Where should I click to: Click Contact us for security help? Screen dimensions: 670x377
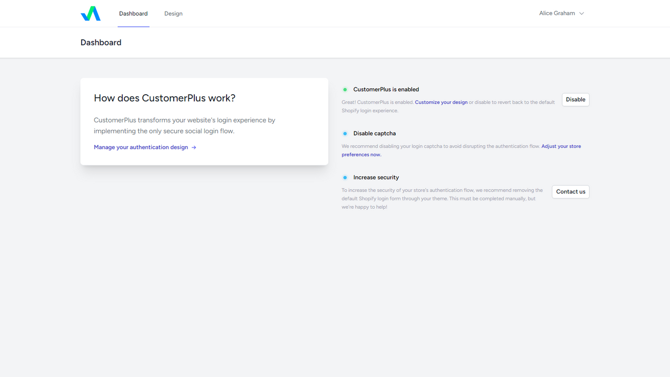(x=570, y=191)
